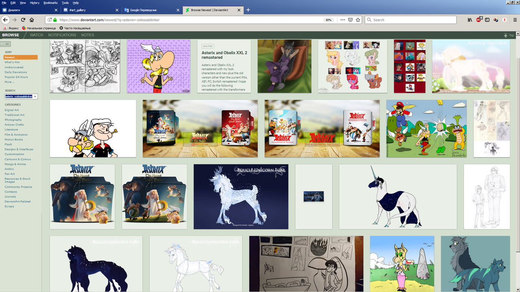Select the BROWSE navigation tab
Screen dimensions: 520x292
(x=11, y=35)
